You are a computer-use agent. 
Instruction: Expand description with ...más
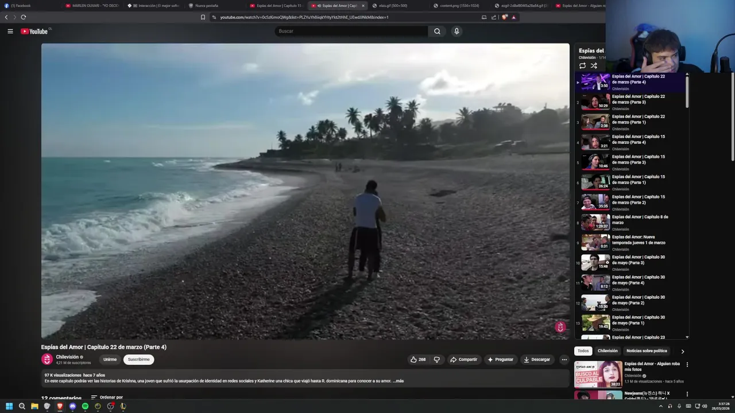[x=399, y=381]
